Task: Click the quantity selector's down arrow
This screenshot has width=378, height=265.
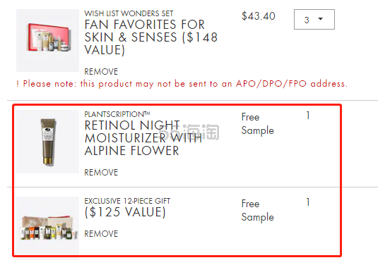Action: coord(321,19)
